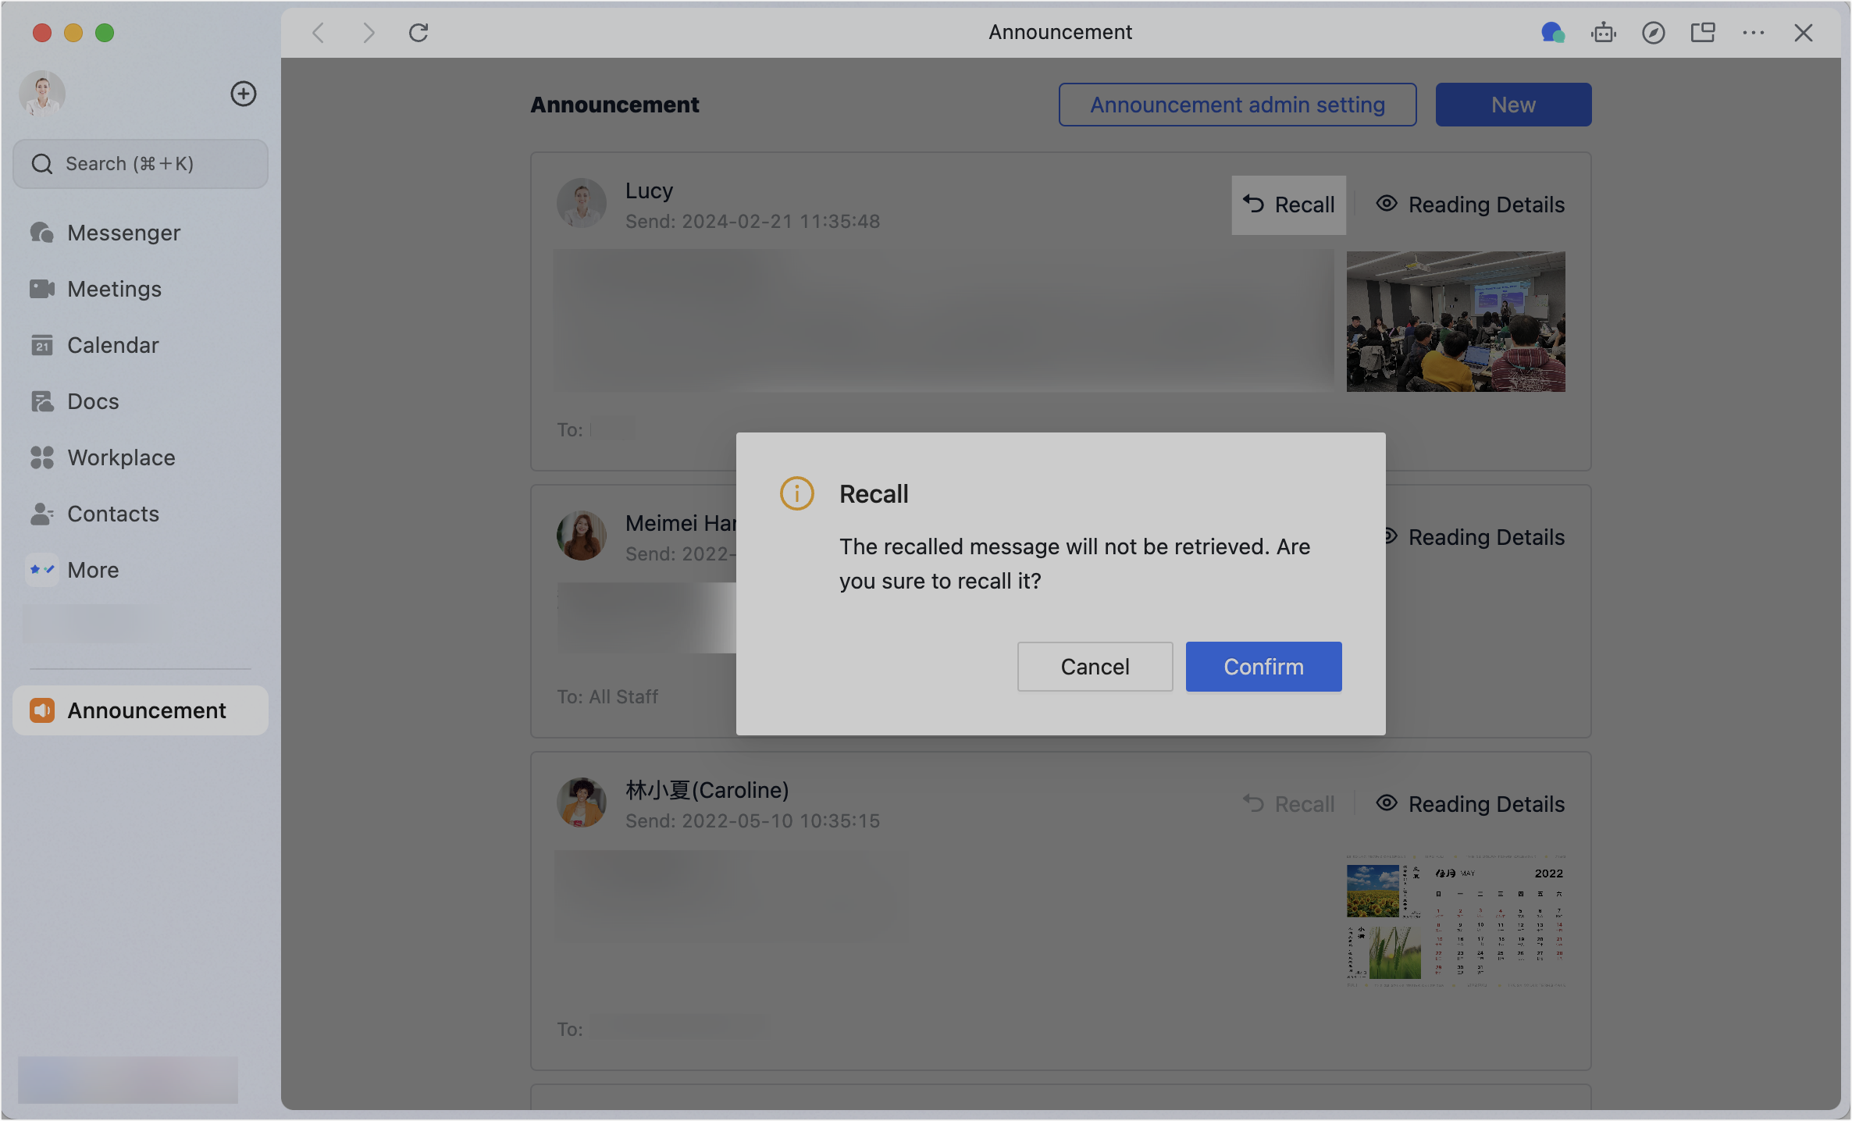Switch to the Calendar section
The image size is (1852, 1121).
click(x=112, y=345)
